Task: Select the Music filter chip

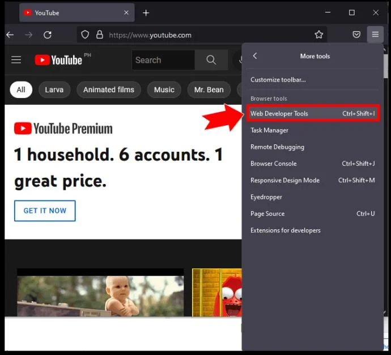Action: 164,89
